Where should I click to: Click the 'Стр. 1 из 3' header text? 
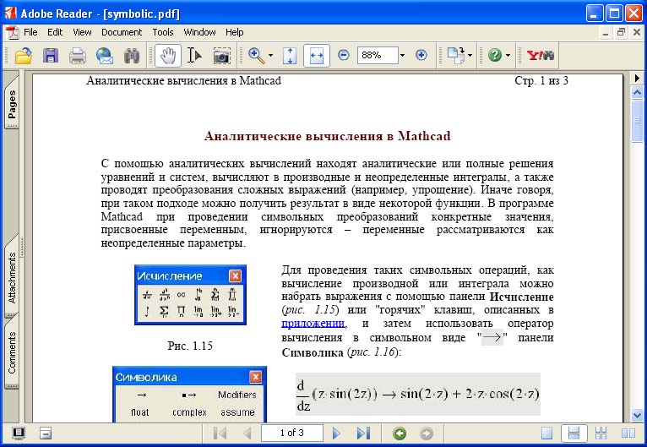click(541, 80)
